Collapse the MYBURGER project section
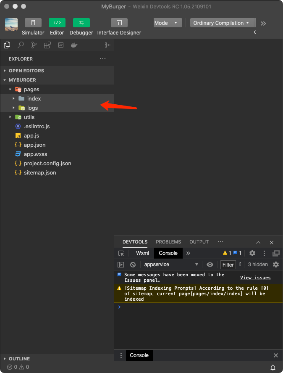 coord(57,80)
